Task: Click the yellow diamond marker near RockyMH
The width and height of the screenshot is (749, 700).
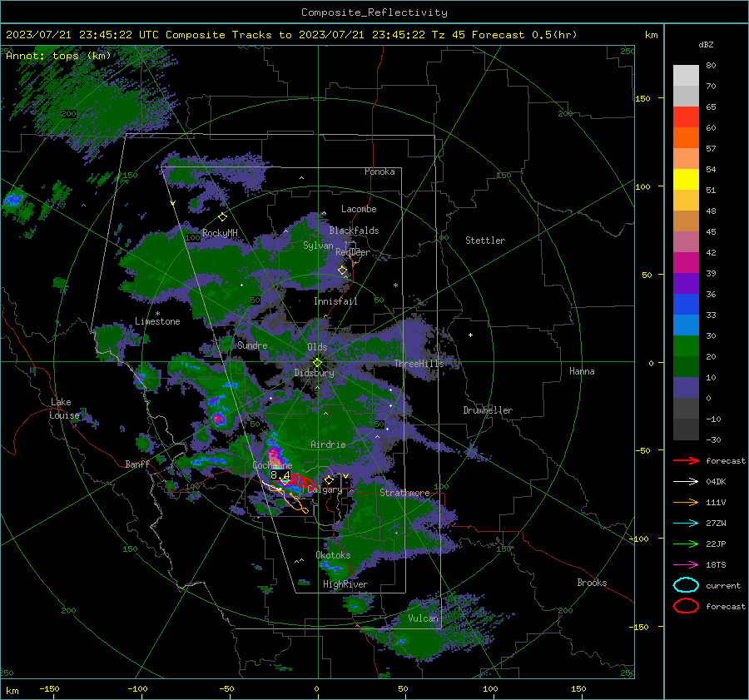Action: (x=222, y=217)
